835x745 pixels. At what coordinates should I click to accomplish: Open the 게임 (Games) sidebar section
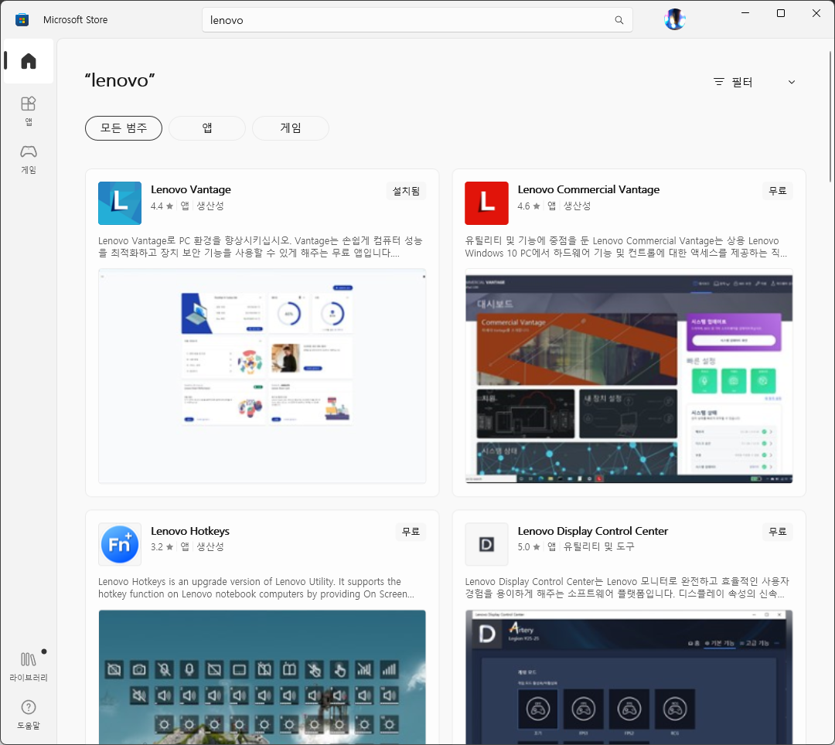point(29,159)
